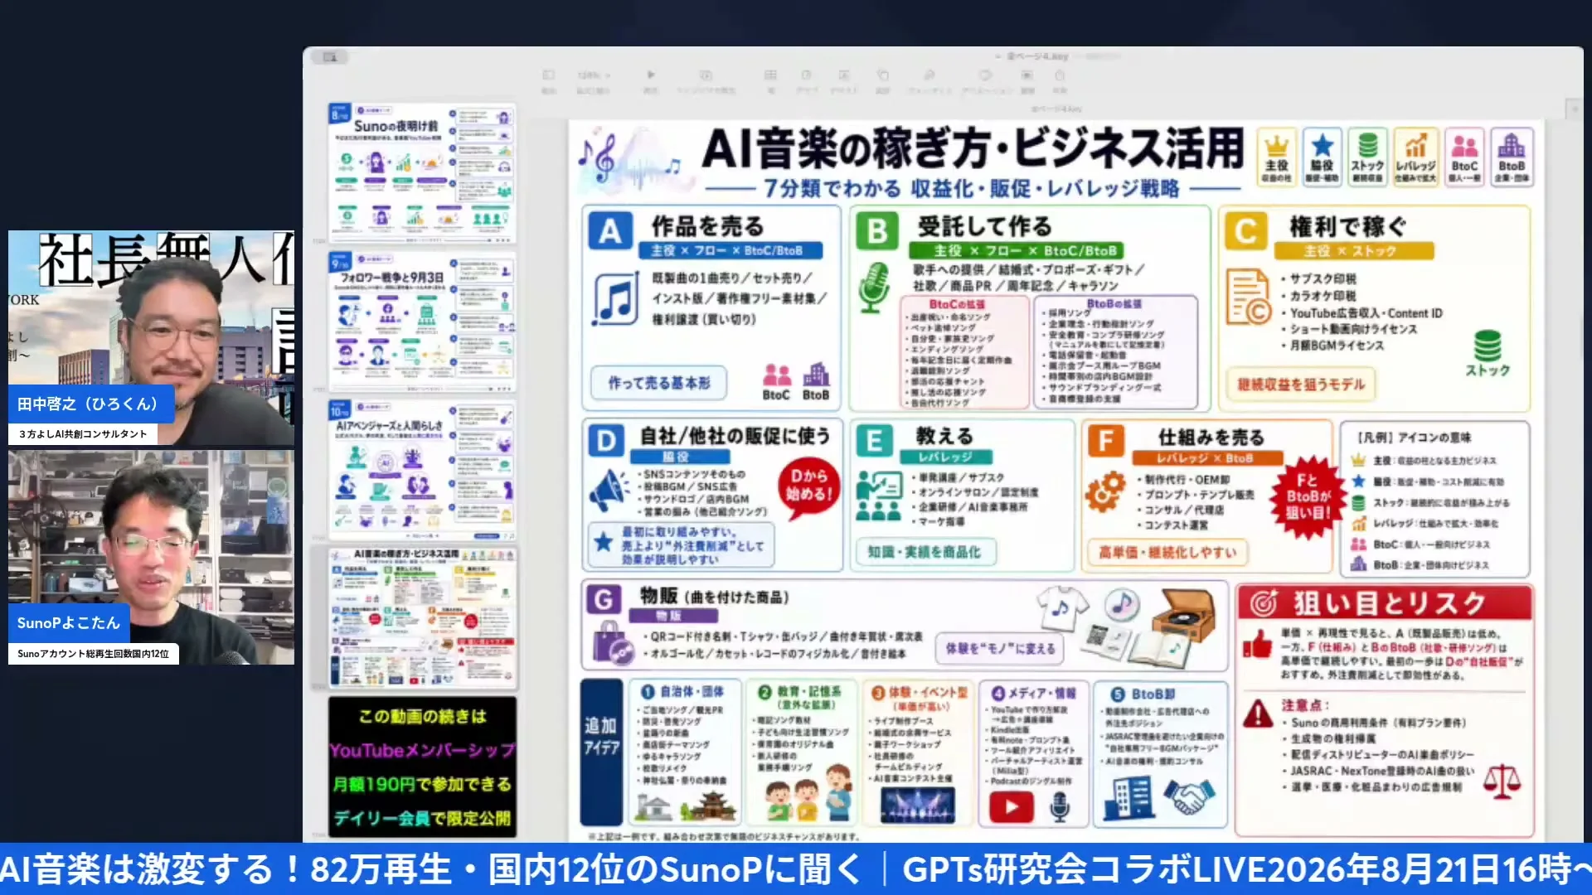This screenshot has width=1592, height=895.
Task: Select the '受託して作る' heading
Action: (x=984, y=225)
